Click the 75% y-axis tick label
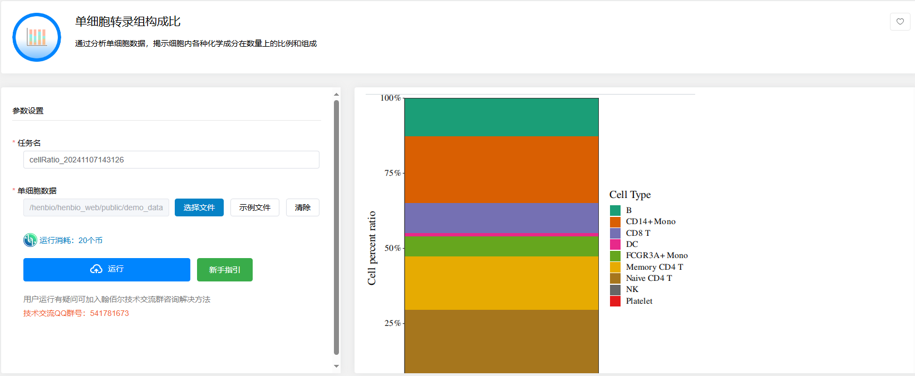 (392, 173)
